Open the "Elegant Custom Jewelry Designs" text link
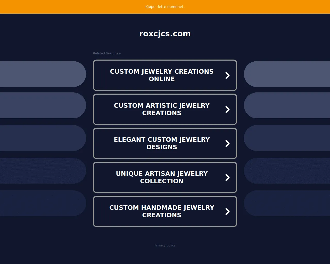This screenshot has width=330, height=264. [162, 143]
